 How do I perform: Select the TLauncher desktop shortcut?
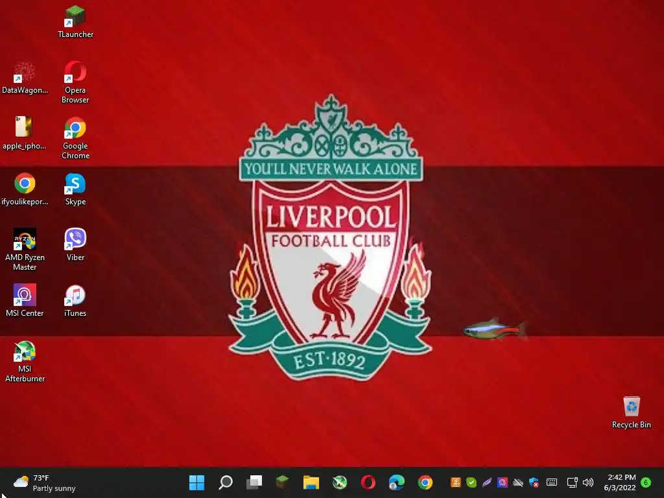coord(75,22)
